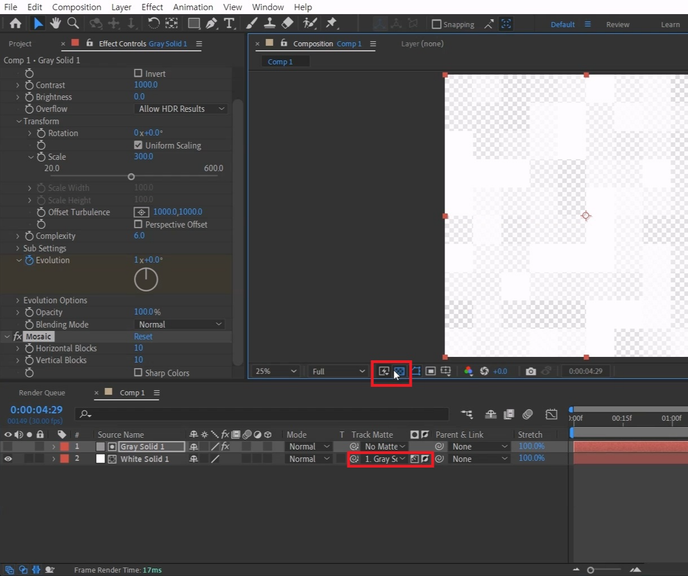
Task: Enable motion blur for the composition
Action: (528, 414)
